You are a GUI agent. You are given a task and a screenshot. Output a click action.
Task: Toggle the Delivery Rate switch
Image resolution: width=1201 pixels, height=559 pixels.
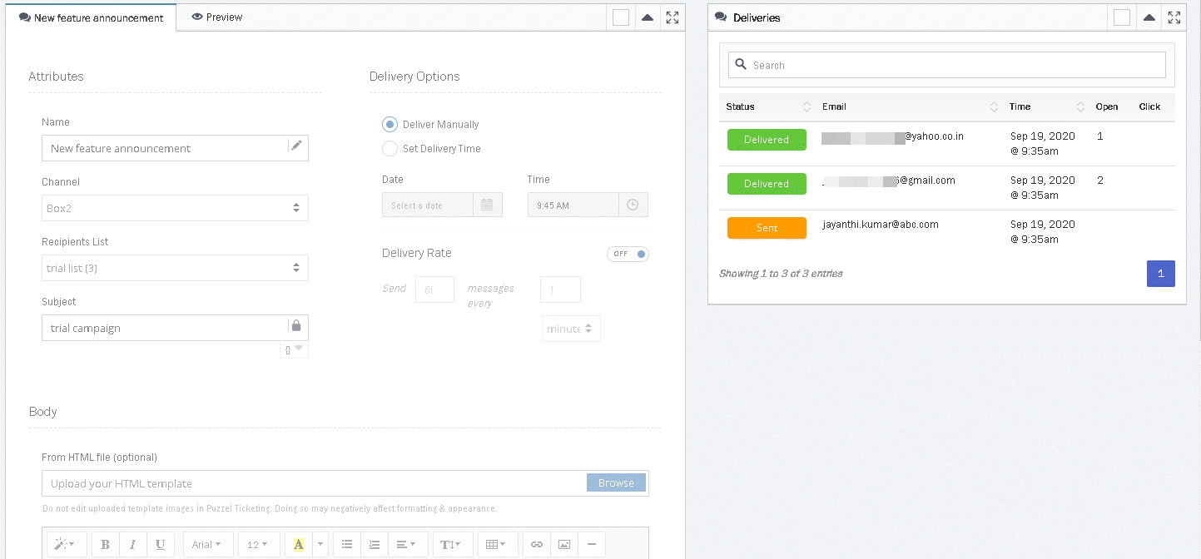coord(628,254)
